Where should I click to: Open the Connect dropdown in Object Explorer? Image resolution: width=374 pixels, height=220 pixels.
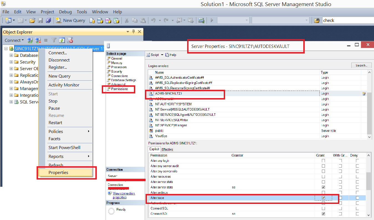point(14,40)
